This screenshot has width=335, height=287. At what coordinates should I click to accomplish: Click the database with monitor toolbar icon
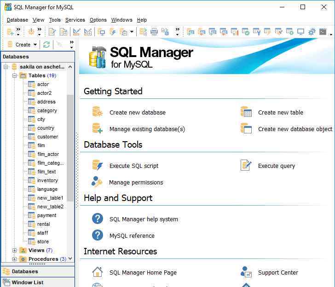[x=101, y=32]
